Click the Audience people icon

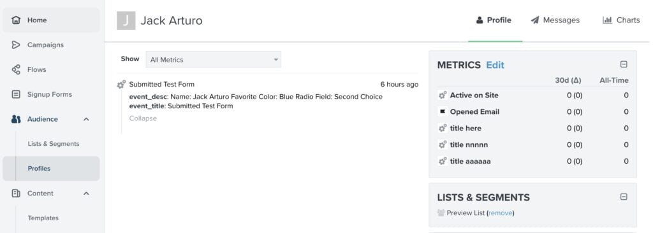click(16, 120)
